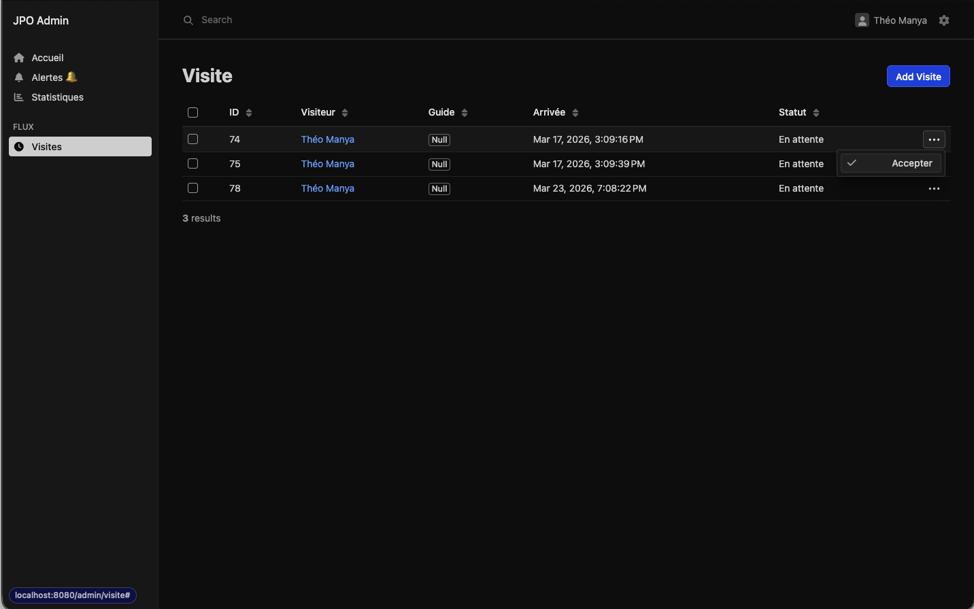
Task: Open Accueil via the home icon
Action: pyautogui.click(x=19, y=58)
